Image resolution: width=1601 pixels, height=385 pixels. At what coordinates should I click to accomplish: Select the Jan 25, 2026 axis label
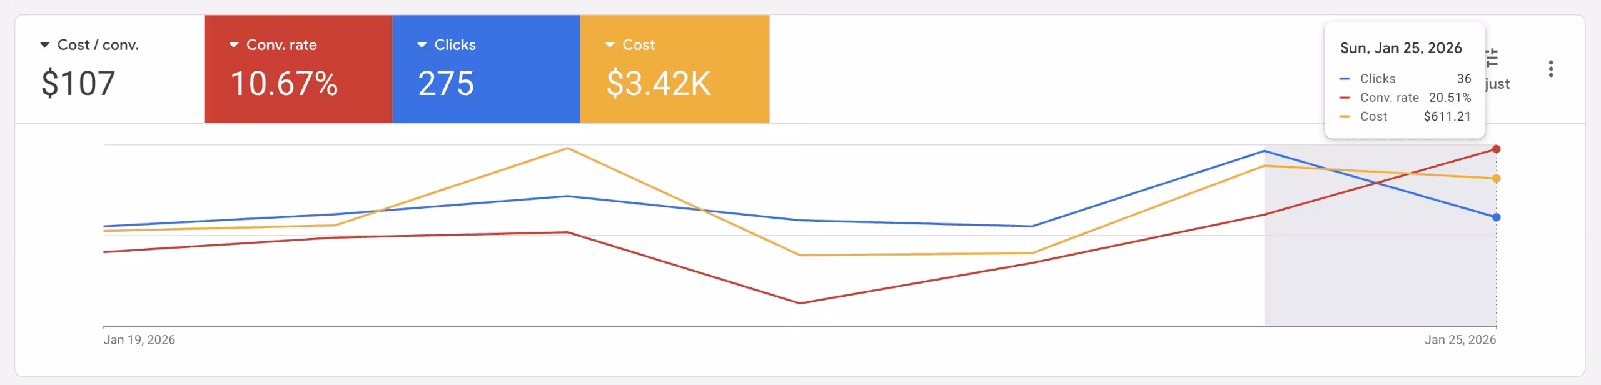coord(1460,340)
